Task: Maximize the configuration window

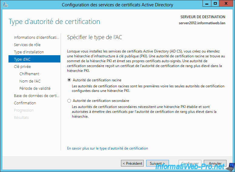Action: point(215,4)
